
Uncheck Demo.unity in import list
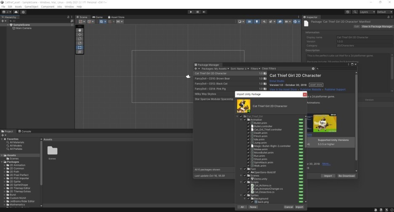[248, 179]
